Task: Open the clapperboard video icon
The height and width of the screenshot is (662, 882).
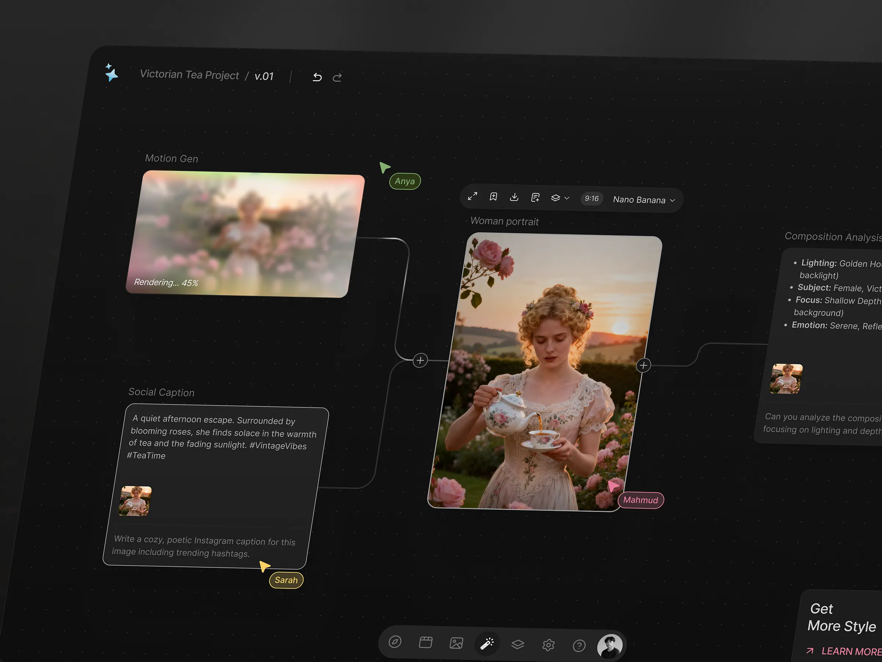Action: (426, 642)
